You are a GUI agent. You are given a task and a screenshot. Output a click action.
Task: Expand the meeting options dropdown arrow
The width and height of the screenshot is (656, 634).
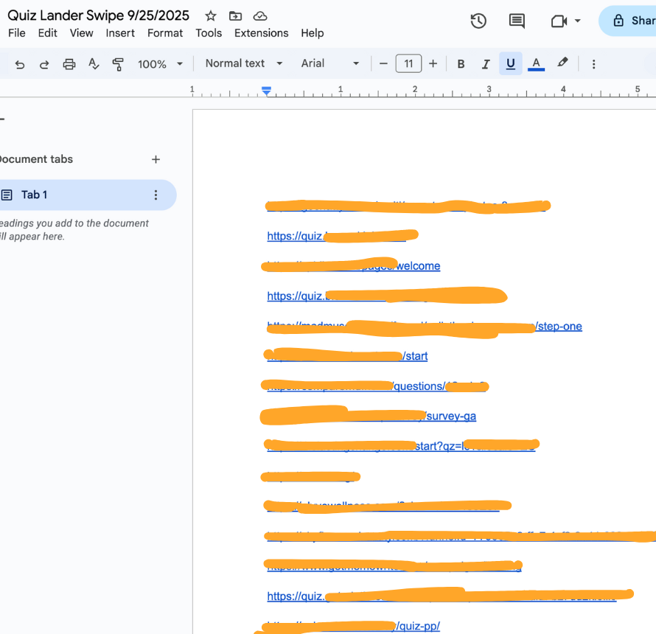[578, 21]
